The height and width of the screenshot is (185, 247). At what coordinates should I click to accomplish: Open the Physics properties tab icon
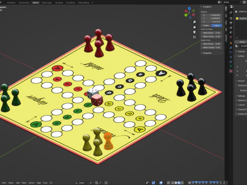tap(231, 57)
